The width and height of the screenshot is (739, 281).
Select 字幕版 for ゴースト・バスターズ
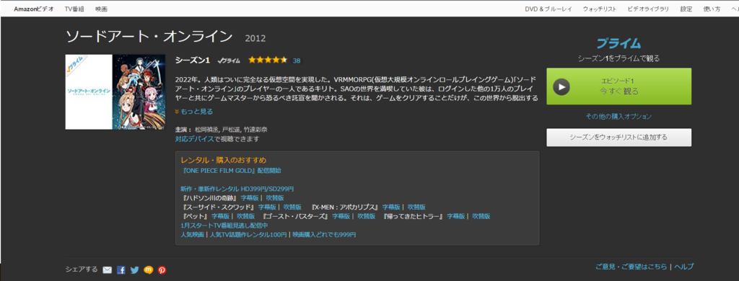tap(341, 216)
